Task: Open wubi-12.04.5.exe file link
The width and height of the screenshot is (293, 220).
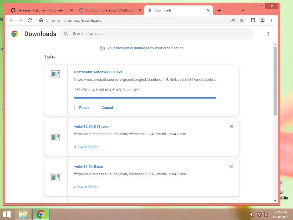Action: [x=88, y=166]
